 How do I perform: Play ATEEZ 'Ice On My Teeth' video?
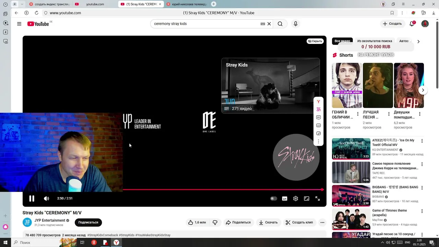pos(351,149)
